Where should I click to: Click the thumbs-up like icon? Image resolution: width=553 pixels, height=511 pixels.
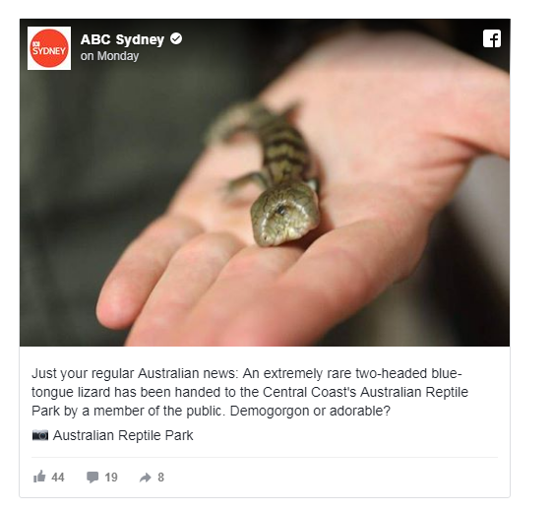pos(39,477)
